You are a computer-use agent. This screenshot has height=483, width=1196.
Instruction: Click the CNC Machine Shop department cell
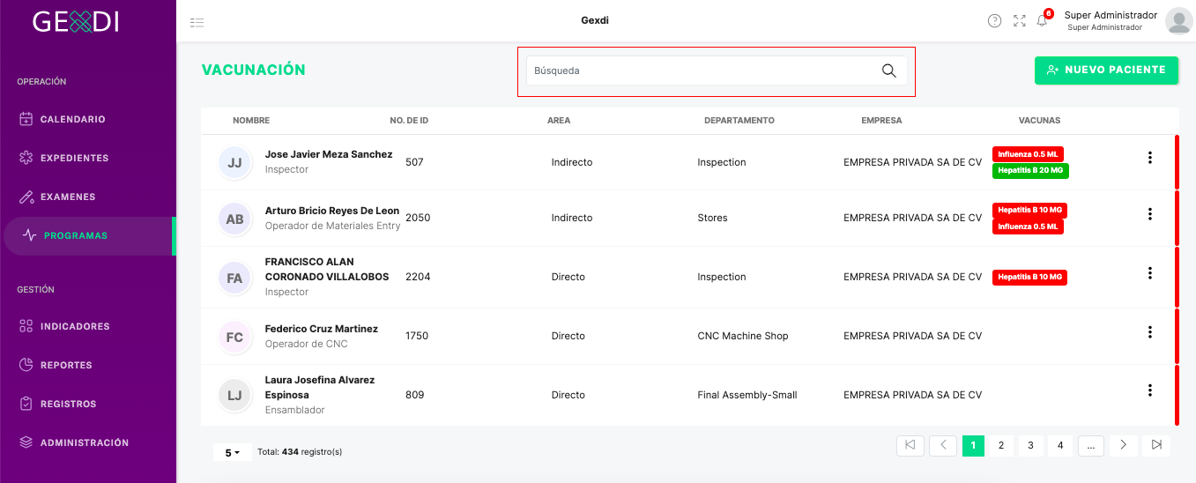click(743, 336)
